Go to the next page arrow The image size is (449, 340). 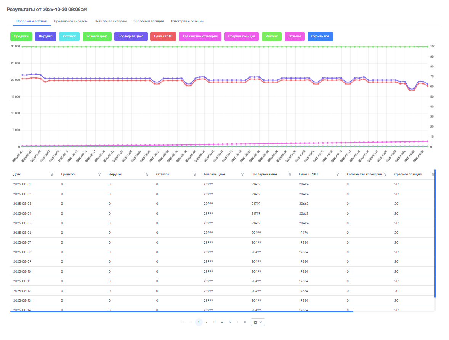pos(237,322)
